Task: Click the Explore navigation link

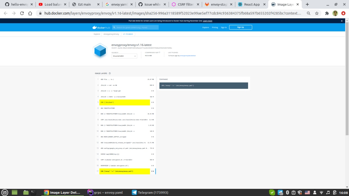Action: point(206,28)
